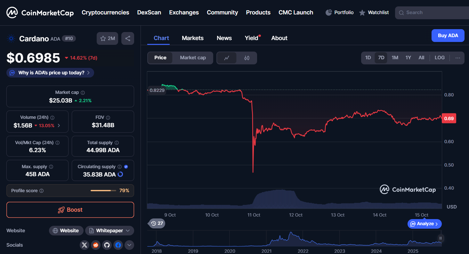Click the CoinMarketCap logo in header
The width and height of the screenshot is (469, 254).
(x=40, y=13)
